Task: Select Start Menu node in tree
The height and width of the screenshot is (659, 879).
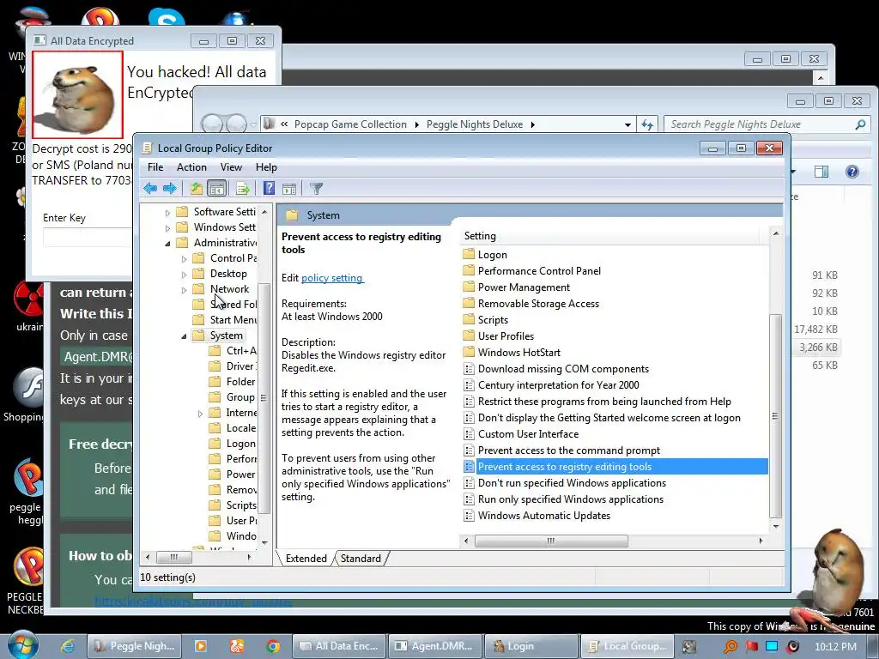Action: 225,320
